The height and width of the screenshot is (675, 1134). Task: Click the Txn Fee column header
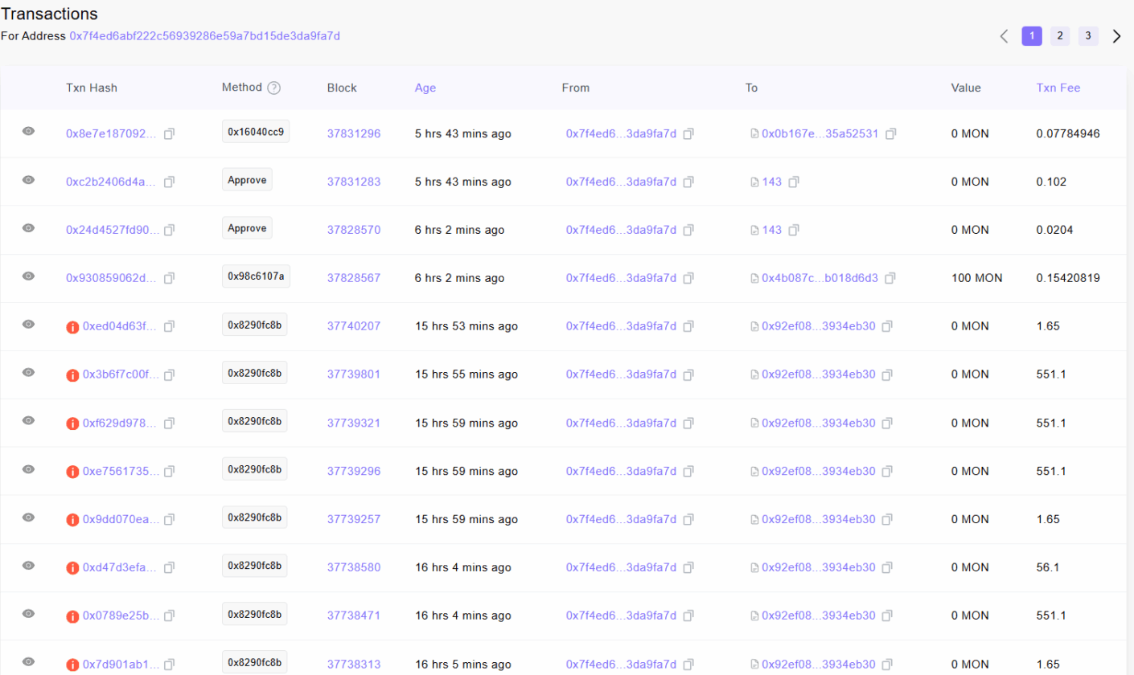(x=1058, y=88)
